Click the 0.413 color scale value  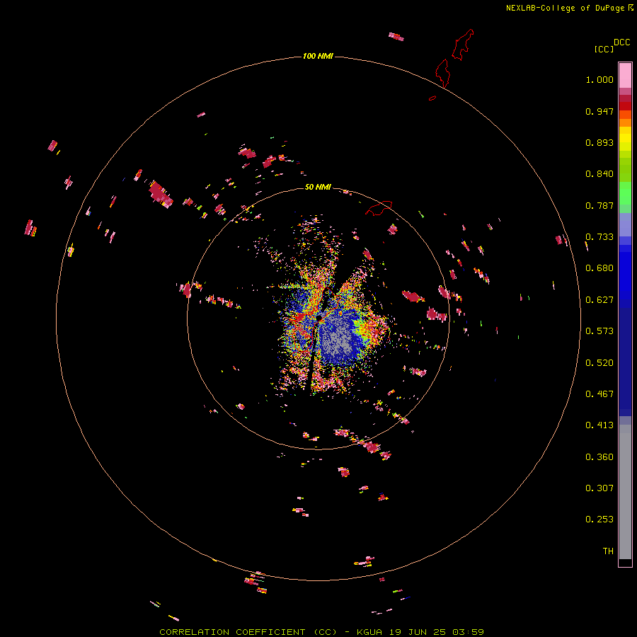click(x=599, y=425)
